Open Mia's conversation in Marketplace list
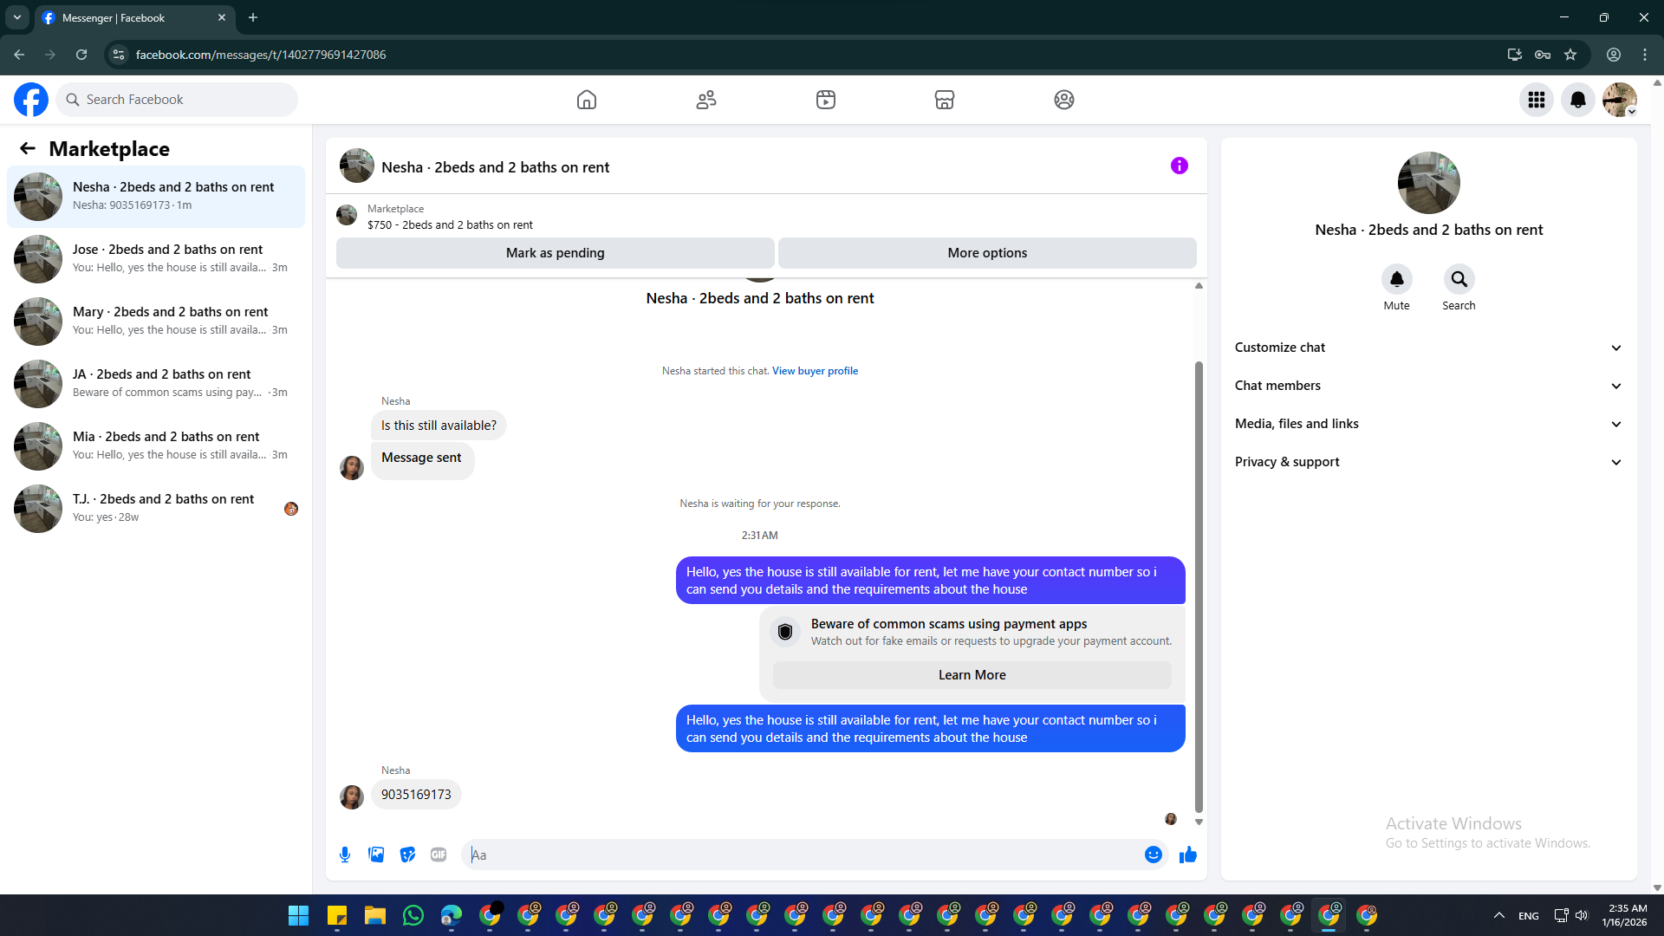The image size is (1664, 936). (x=156, y=445)
